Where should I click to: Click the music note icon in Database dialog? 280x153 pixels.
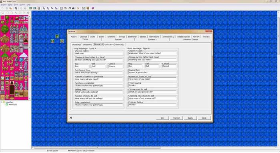tap(71, 118)
